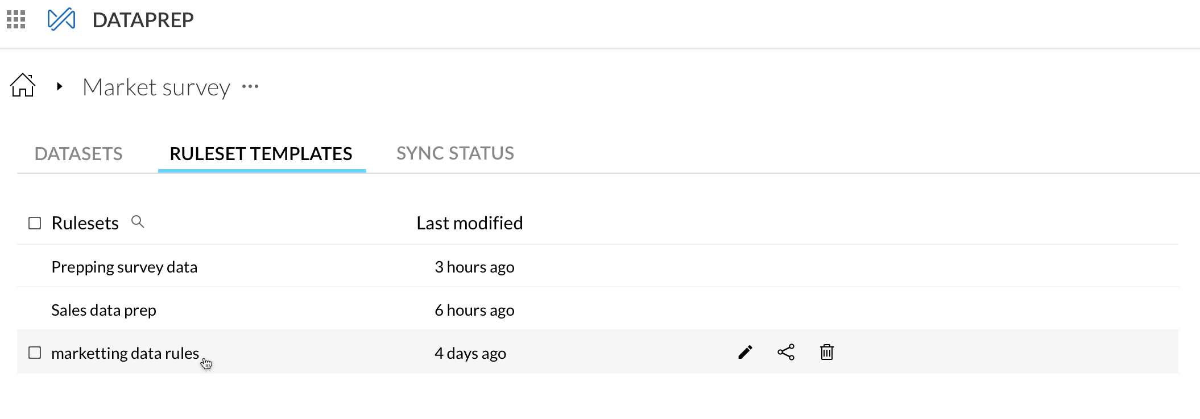Screen dimensions: 1200x419
Task: Open the Prepping survey data ruleset
Action: pos(124,267)
